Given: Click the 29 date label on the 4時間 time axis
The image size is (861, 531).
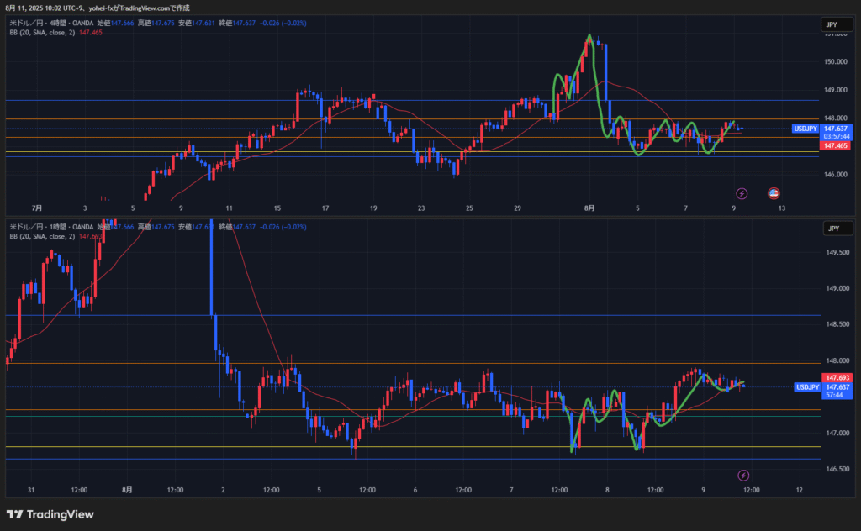Looking at the screenshot, I should click(x=517, y=208).
